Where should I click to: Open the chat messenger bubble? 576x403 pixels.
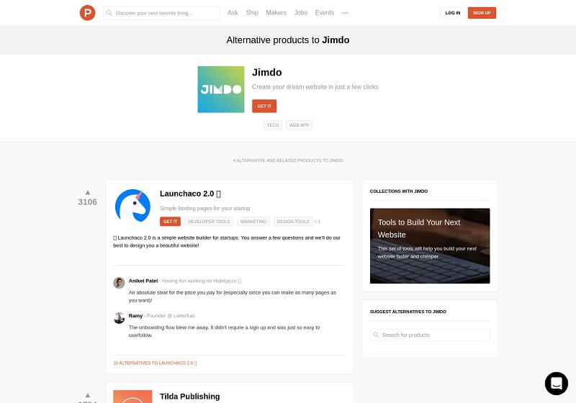pyautogui.click(x=556, y=383)
